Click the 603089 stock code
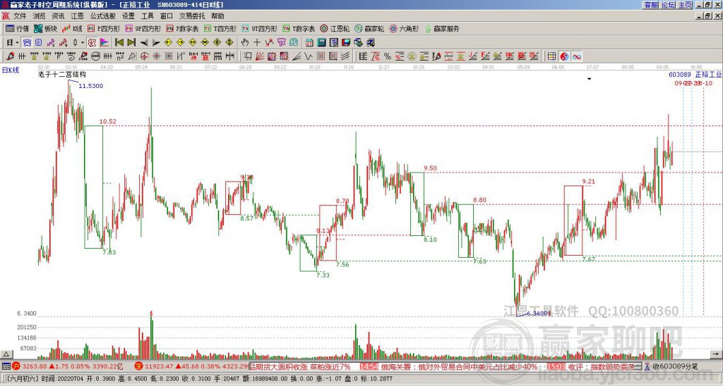 coord(680,75)
